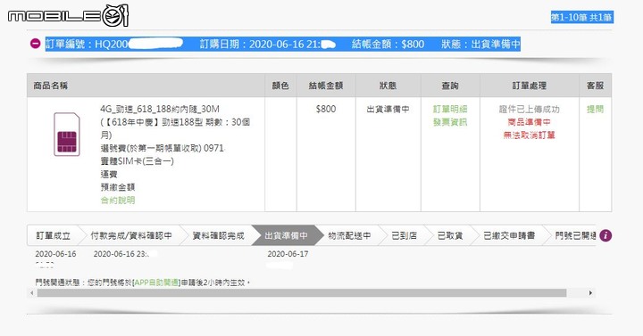The image size is (643, 336).
Task: Click the 預繳金額 text
Action: point(118,187)
